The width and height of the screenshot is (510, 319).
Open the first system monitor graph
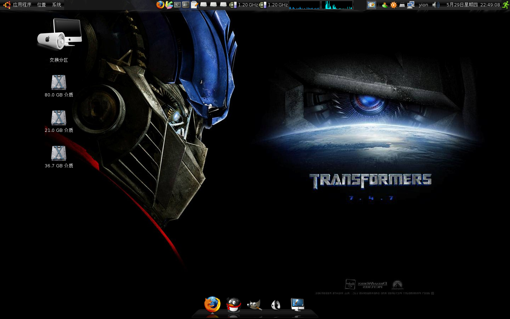click(x=305, y=5)
